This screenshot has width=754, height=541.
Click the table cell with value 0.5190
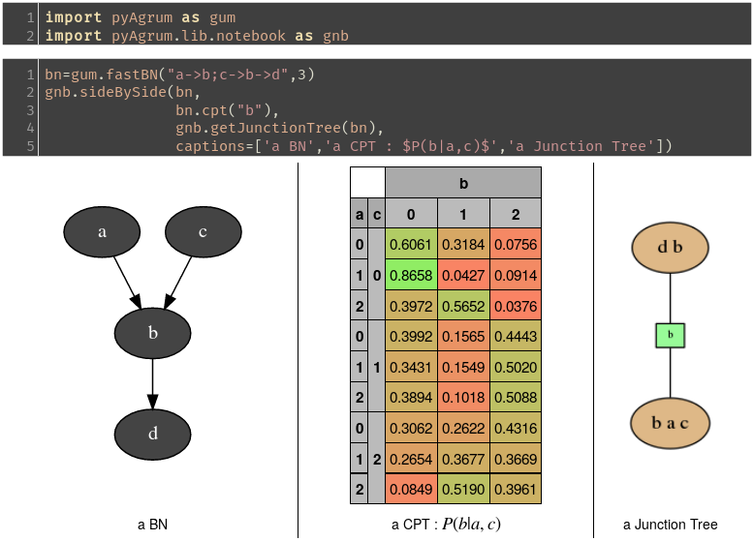tap(463, 490)
